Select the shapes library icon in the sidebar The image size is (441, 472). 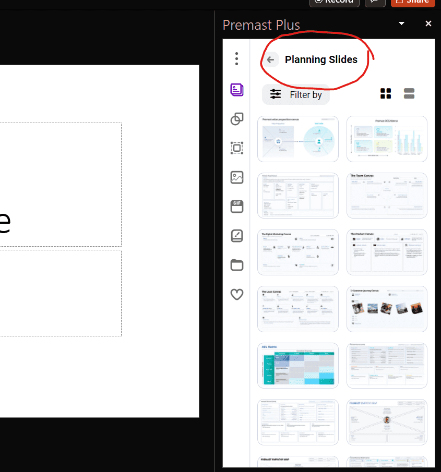(x=236, y=119)
